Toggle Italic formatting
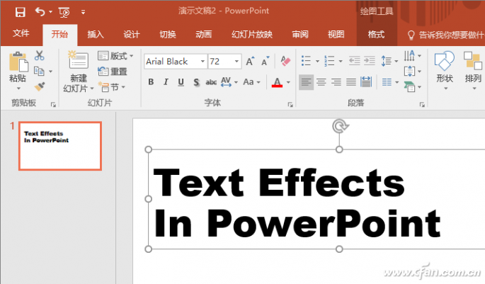The image size is (485, 284). tap(166, 82)
